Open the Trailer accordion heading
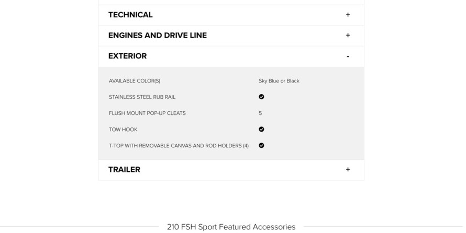Screen dimensions: 466x233 (x=124, y=170)
